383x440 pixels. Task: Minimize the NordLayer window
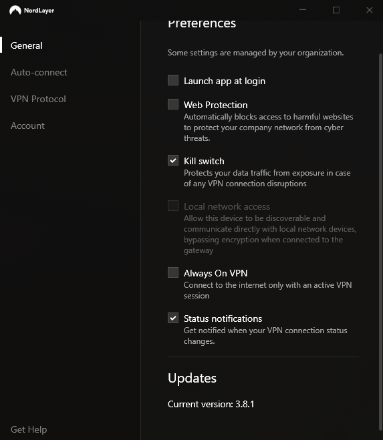pyautogui.click(x=303, y=10)
